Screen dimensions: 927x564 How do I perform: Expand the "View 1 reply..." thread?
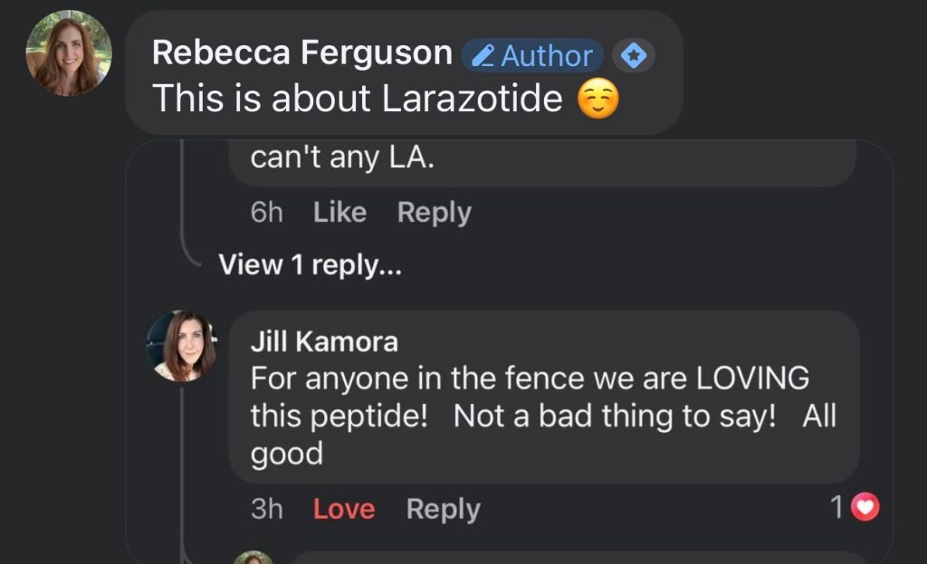[311, 265]
